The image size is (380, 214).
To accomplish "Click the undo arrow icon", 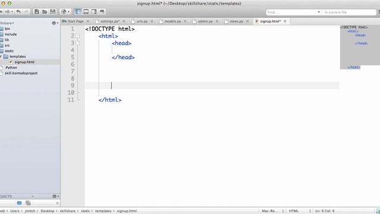I will pyautogui.click(x=18, y=12).
